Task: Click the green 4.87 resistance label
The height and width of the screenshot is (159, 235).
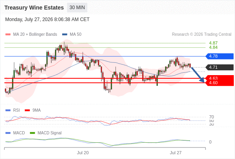Action: 213,43
